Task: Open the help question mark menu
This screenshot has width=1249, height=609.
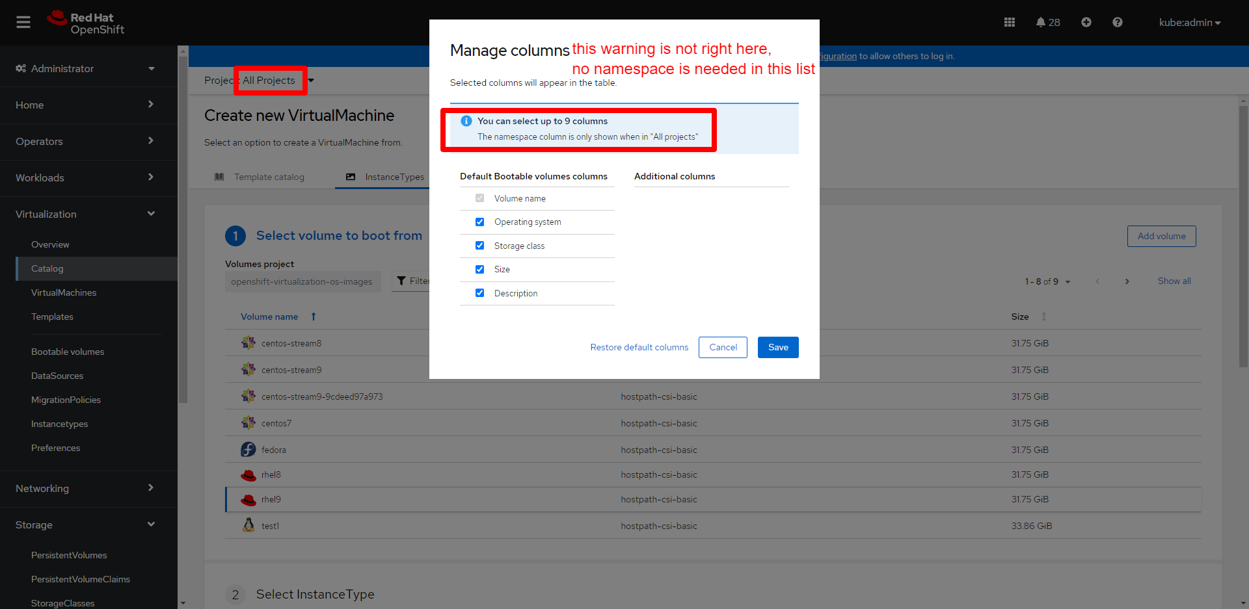Action: pyautogui.click(x=1118, y=22)
